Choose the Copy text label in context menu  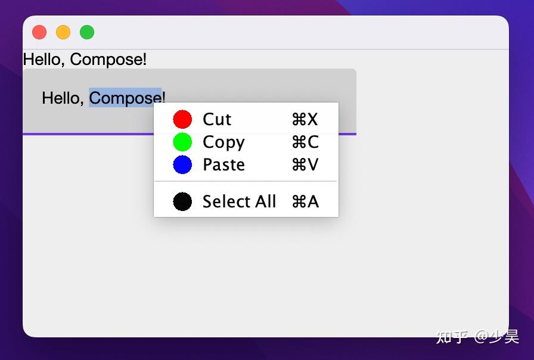click(223, 142)
